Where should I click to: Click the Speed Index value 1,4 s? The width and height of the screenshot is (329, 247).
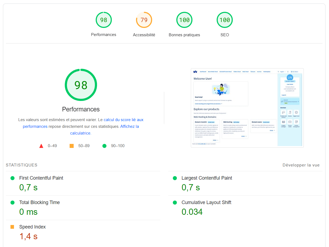click(28, 236)
